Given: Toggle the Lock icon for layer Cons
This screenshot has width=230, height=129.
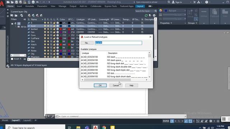Looking at the screenshot, I should 54,35.
